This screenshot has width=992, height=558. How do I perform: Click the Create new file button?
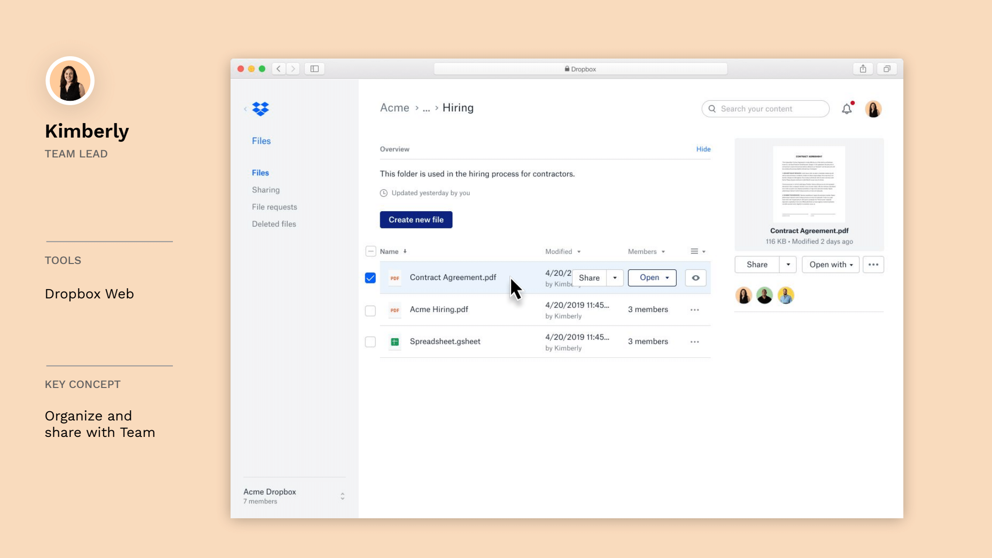[416, 220]
